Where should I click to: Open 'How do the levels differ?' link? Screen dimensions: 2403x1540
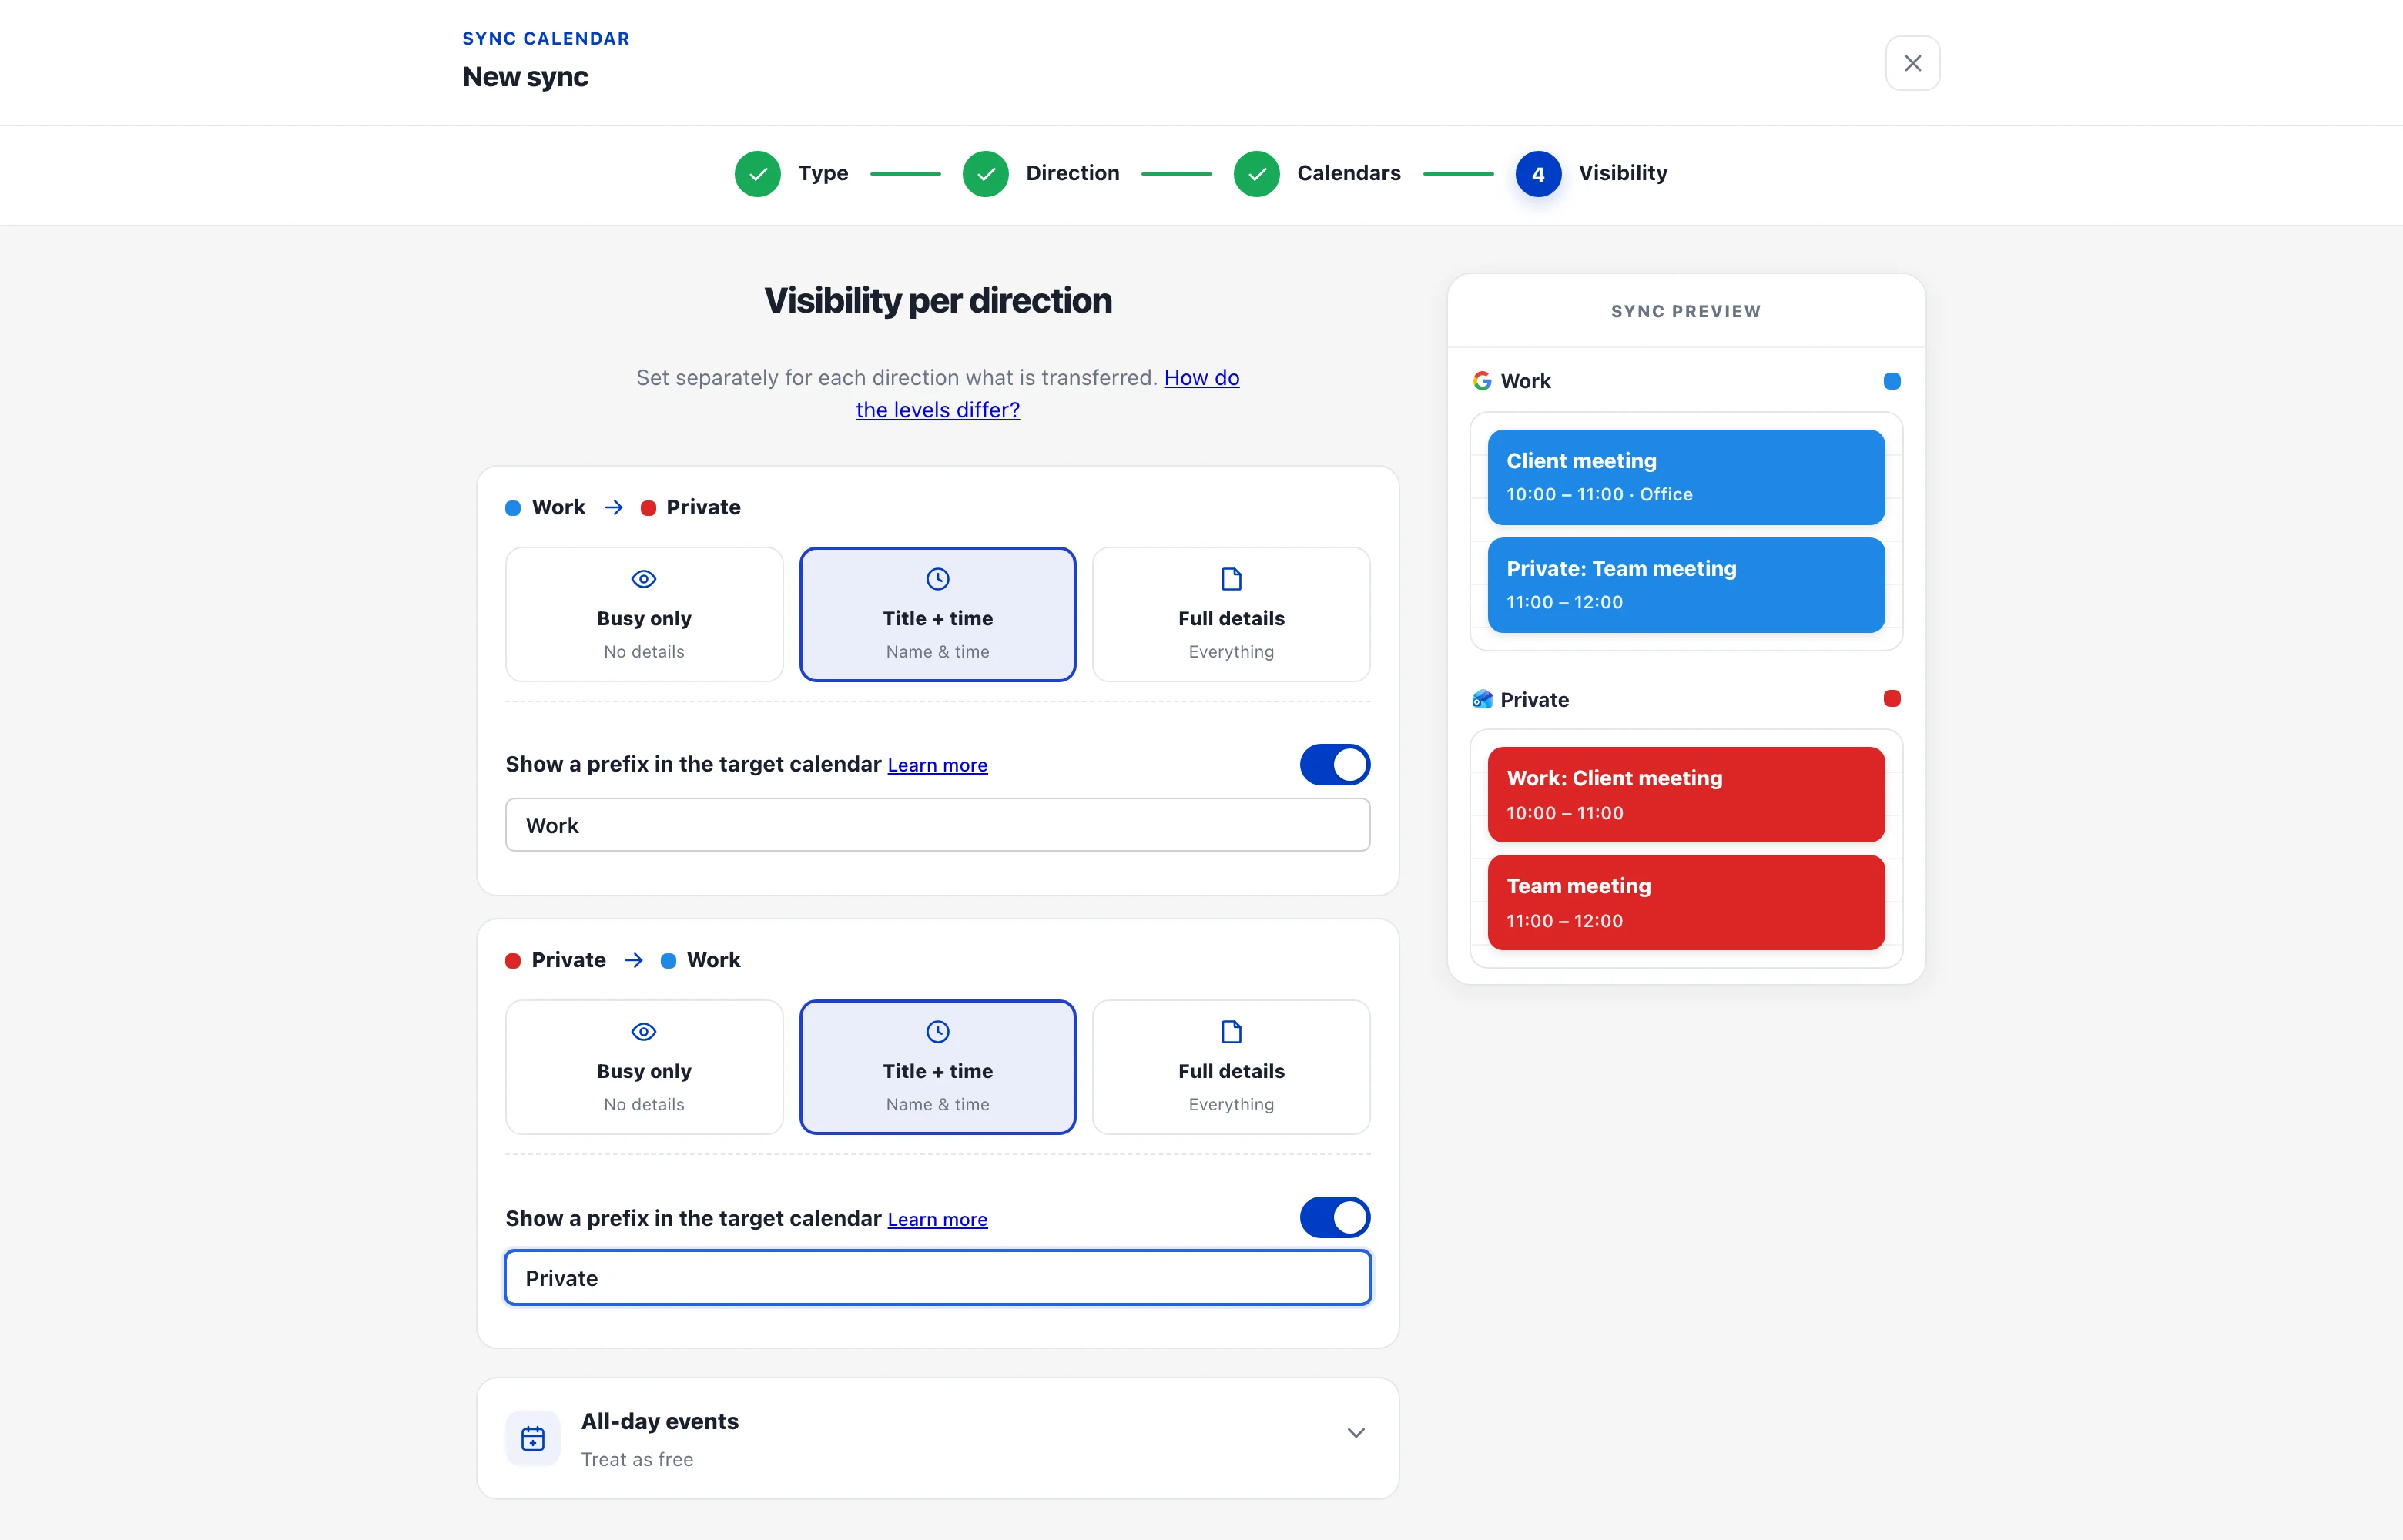click(1201, 378)
